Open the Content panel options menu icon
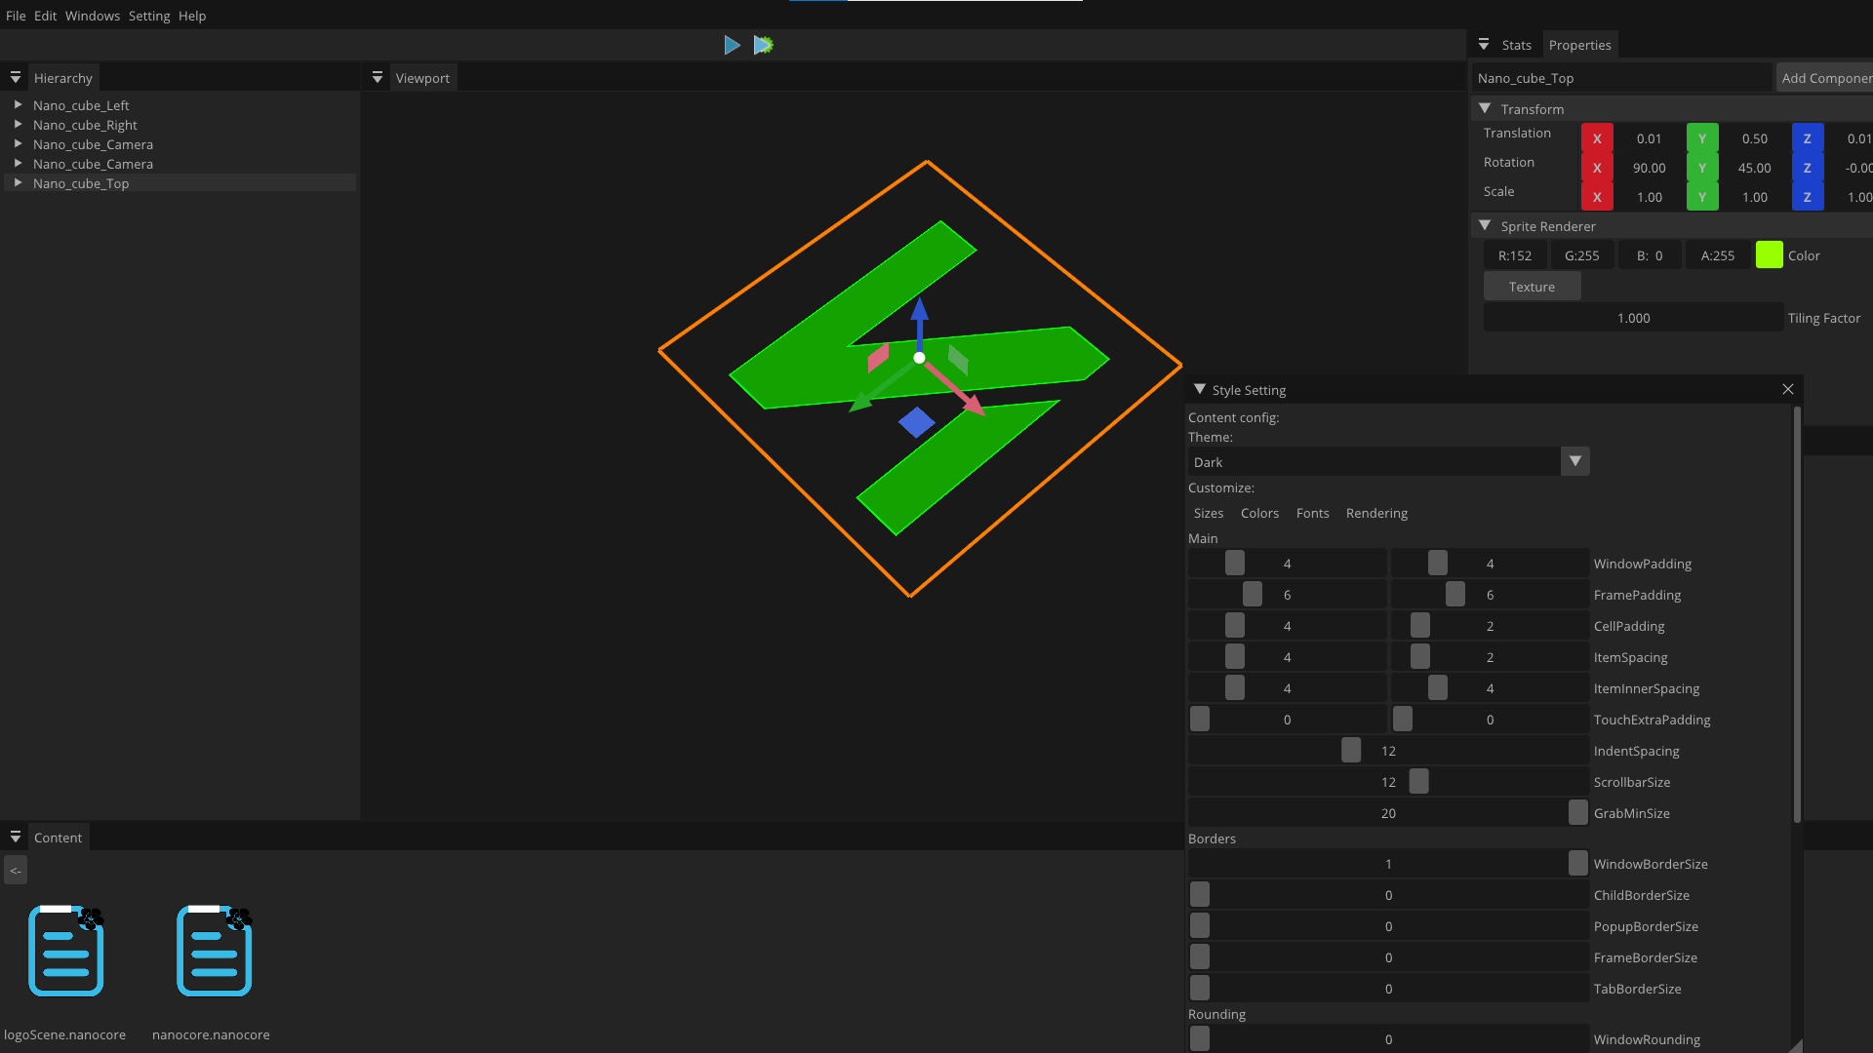Image resolution: width=1873 pixels, height=1053 pixels. coord(16,838)
